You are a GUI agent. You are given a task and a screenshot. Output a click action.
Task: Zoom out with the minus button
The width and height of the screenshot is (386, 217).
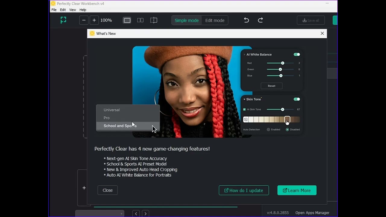(84, 20)
